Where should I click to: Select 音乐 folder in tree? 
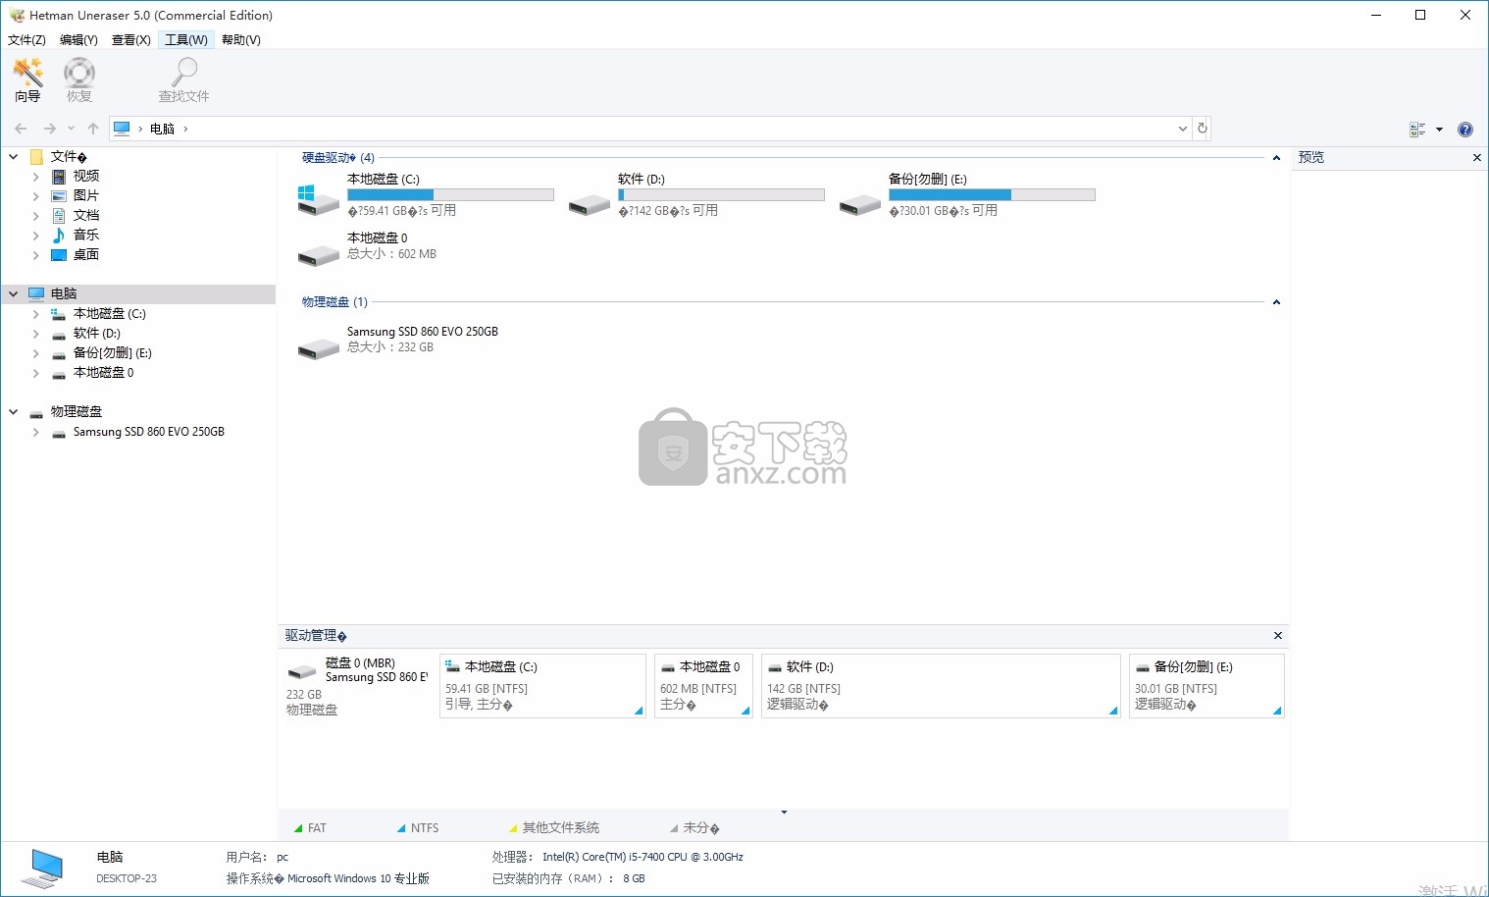[86, 235]
